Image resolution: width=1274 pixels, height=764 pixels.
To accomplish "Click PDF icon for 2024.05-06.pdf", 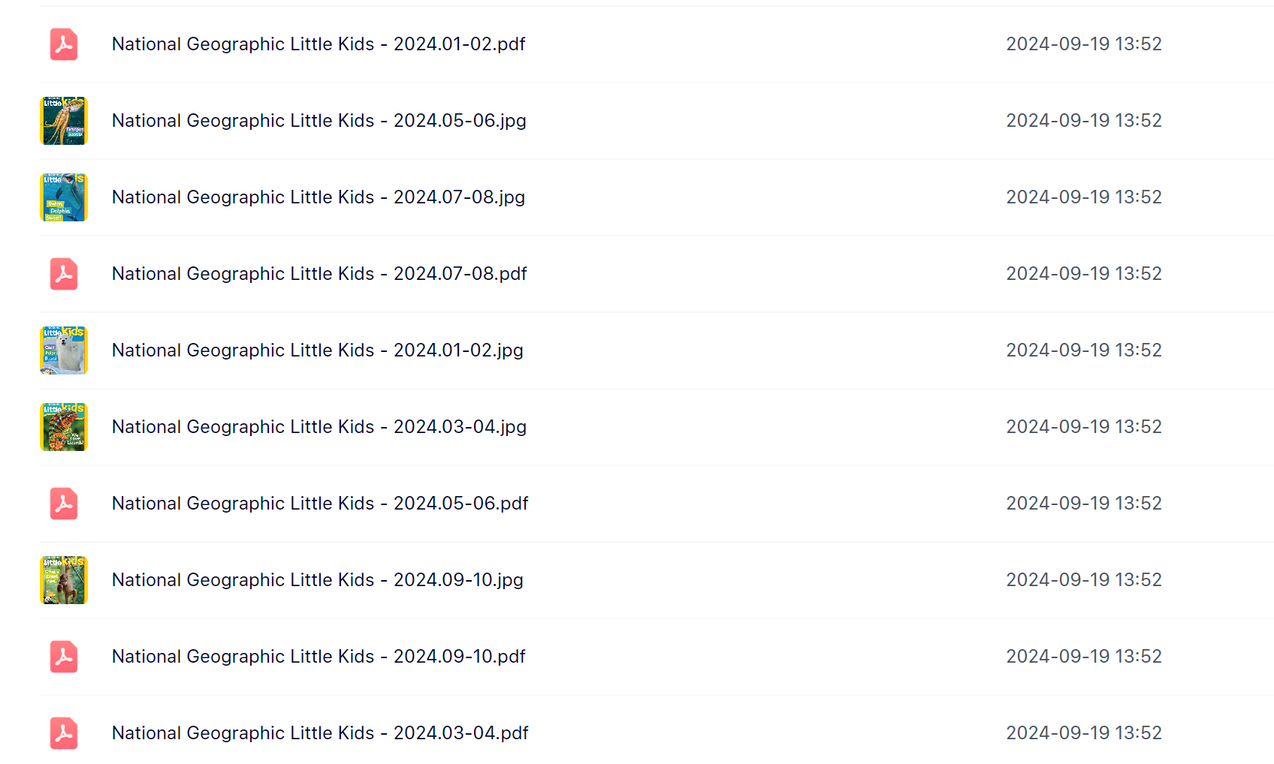I will [x=64, y=504].
